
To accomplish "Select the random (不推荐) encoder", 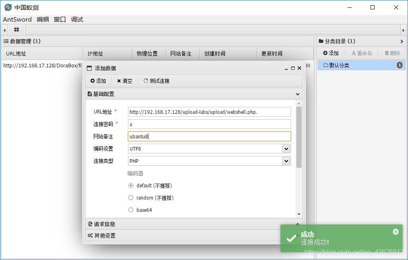I will tap(131, 198).
